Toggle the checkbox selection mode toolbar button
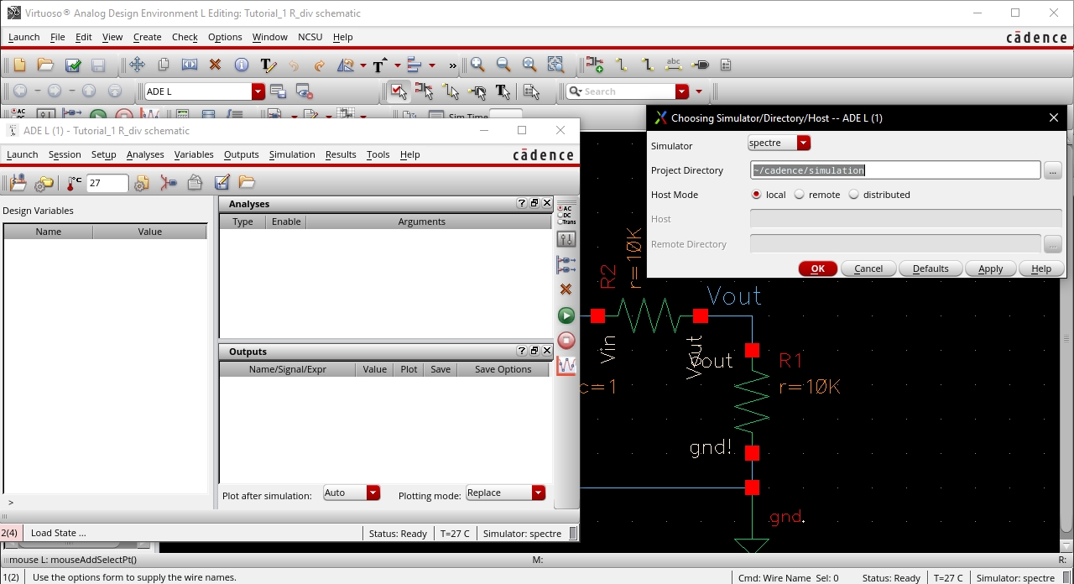Image resolution: width=1074 pixels, height=584 pixels. (x=399, y=91)
